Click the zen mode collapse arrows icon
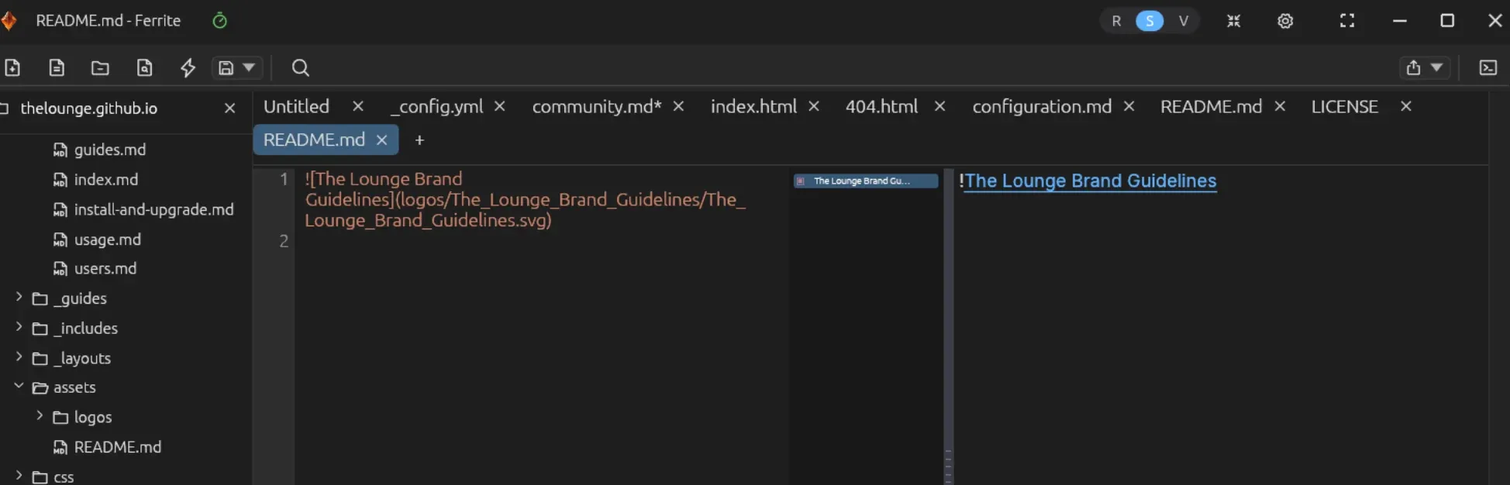The height and width of the screenshot is (485, 1510). pyautogui.click(x=1233, y=21)
